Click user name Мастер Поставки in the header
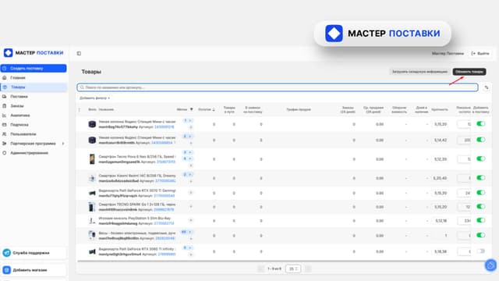 click(x=448, y=54)
